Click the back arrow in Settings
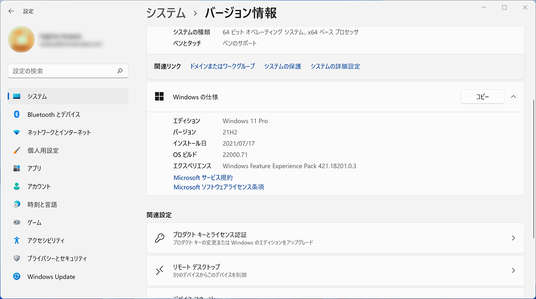Image resolution: width=536 pixels, height=299 pixels. coord(11,11)
